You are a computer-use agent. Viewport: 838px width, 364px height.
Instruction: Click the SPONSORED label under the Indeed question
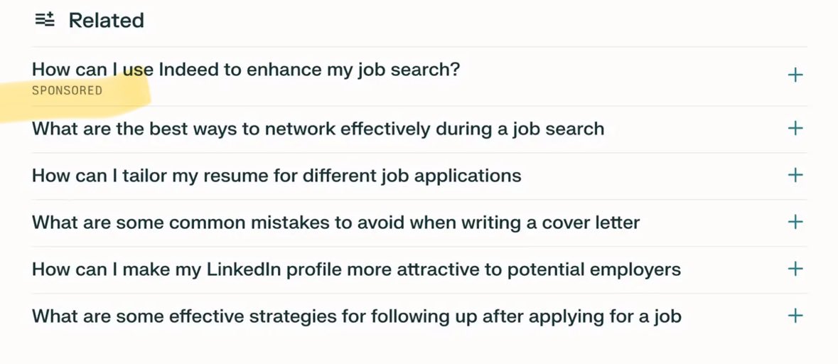(x=67, y=91)
